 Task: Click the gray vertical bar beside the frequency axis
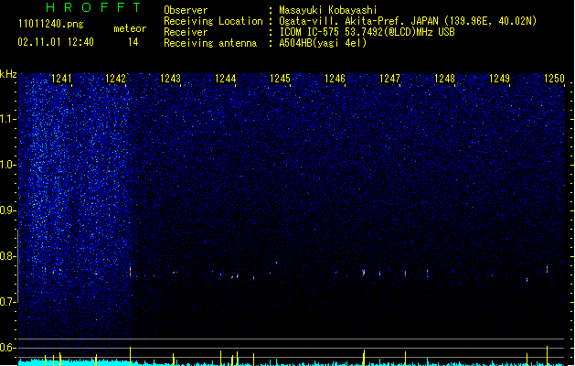click(18, 265)
